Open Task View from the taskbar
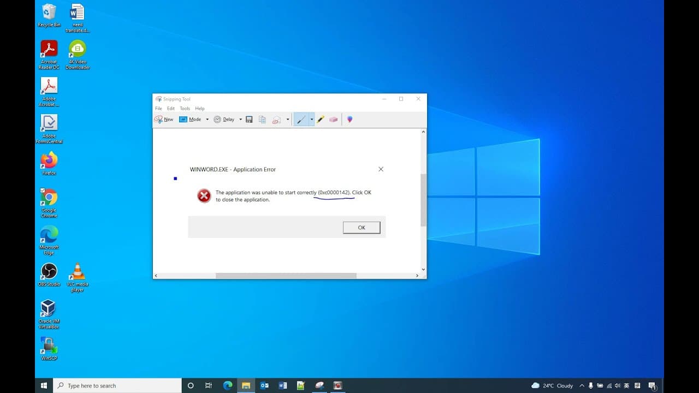The image size is (699, 393). point(209,385)
